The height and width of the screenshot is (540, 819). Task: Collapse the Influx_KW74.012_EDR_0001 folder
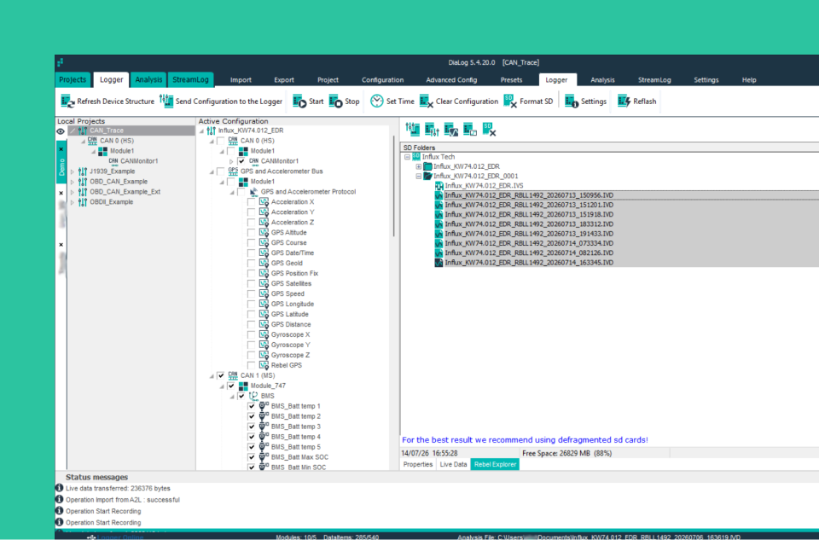(418, 176)
